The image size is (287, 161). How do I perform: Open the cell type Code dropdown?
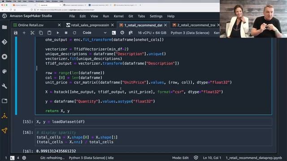point(94,33)
